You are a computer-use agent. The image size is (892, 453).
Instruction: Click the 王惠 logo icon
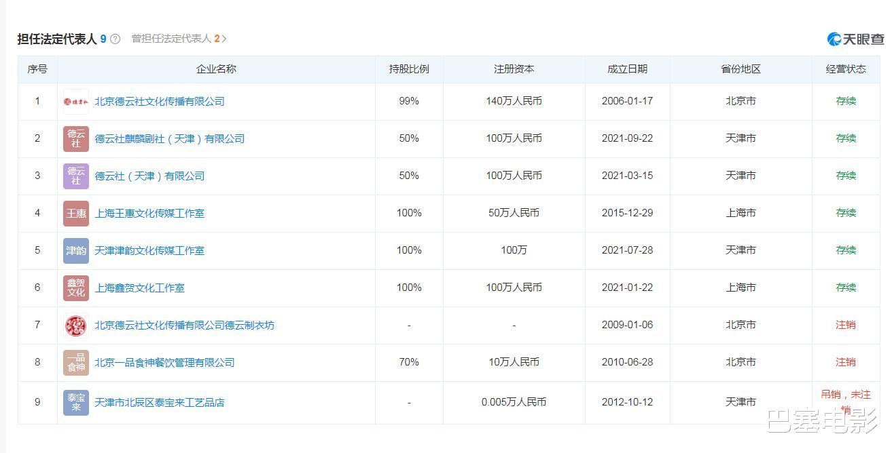coord(76,214)
